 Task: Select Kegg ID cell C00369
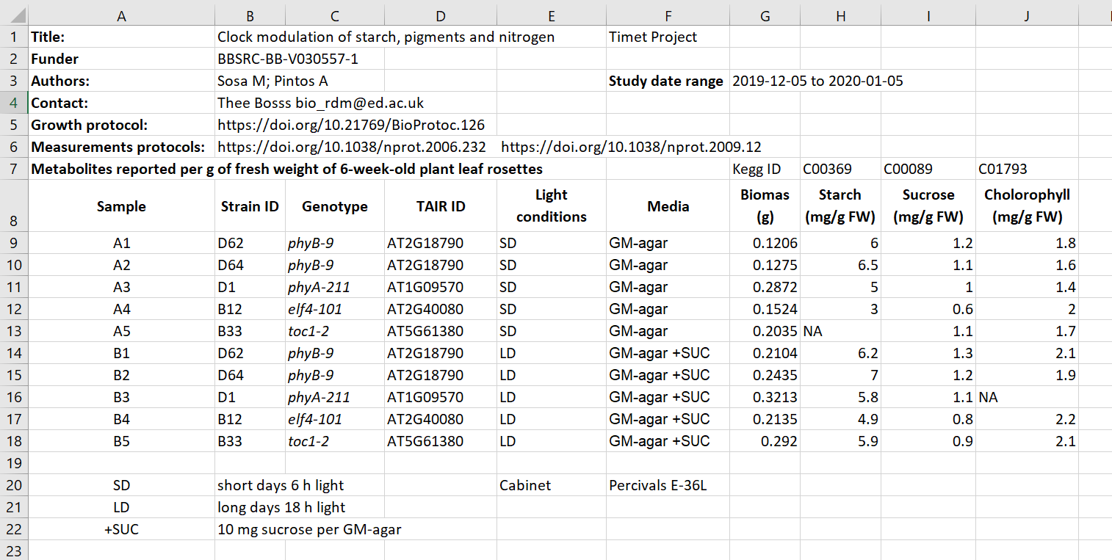840,170
